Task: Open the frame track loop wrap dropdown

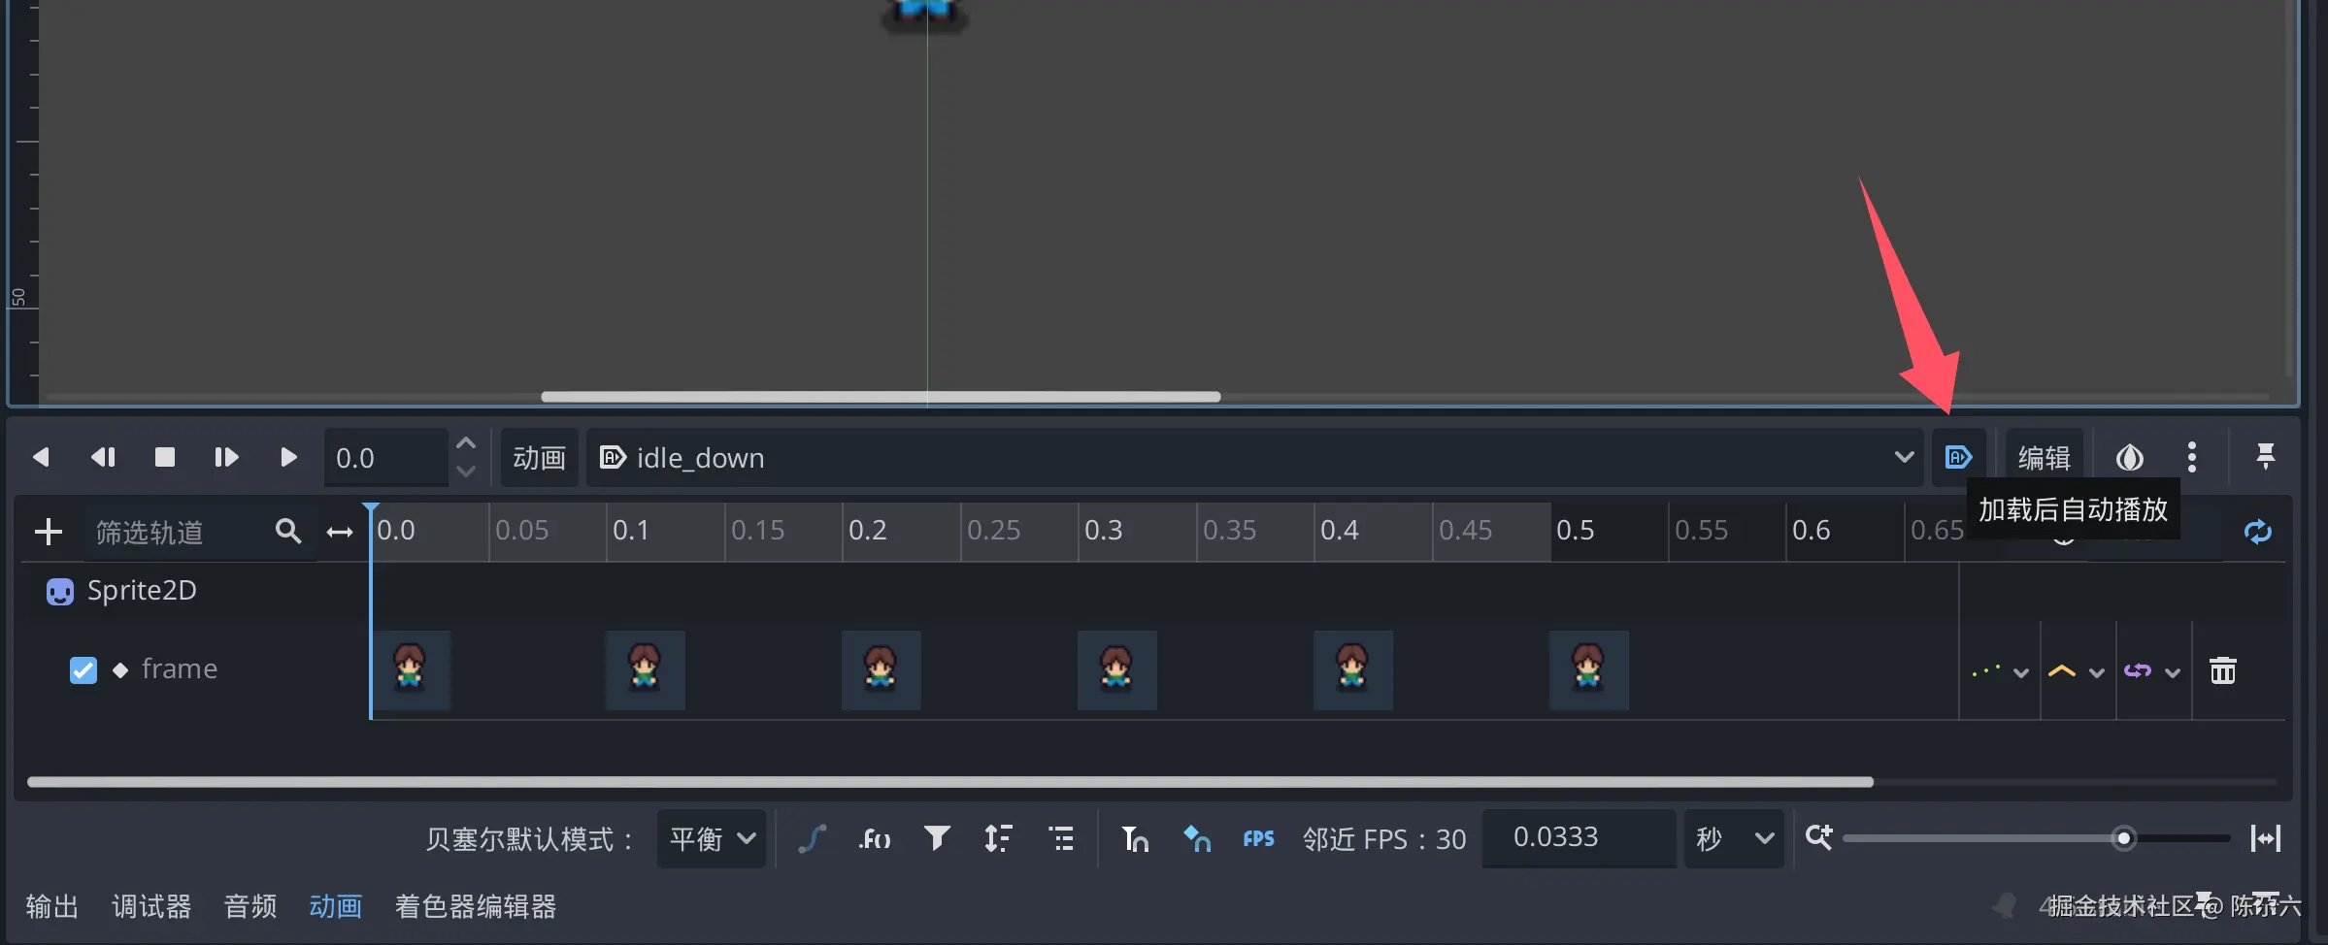Action: point(2151,671)
